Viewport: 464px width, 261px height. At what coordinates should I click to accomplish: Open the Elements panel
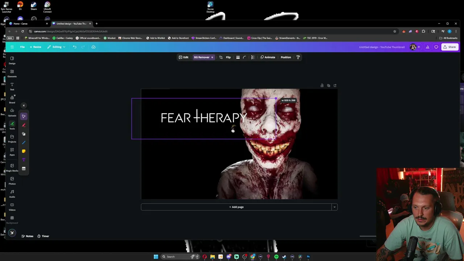12,73
